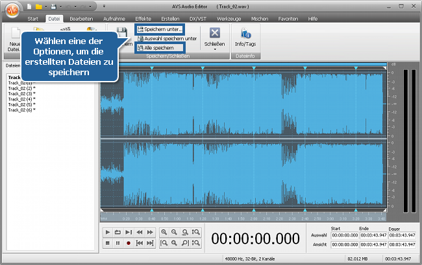This screenshot has height=265, width=422.
Task: Start recording with the red Record button
Action: (x=129, y=243)
